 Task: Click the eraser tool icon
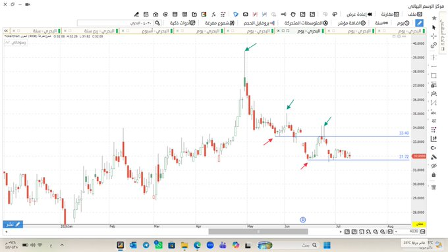[434, 157]
